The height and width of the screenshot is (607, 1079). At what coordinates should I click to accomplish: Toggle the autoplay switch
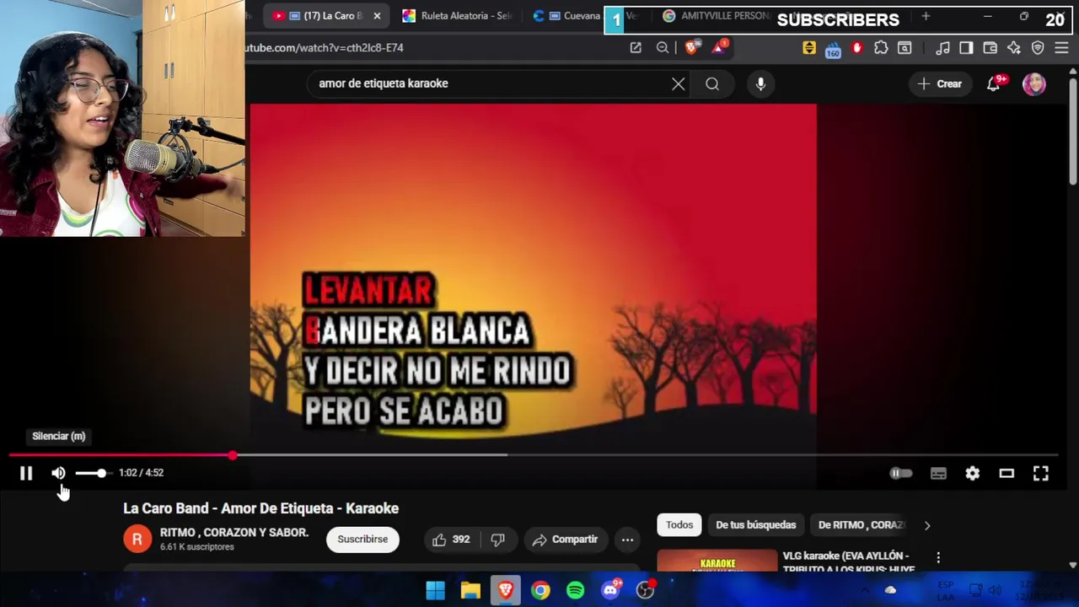pyautogui.click(x=901, y=474)
